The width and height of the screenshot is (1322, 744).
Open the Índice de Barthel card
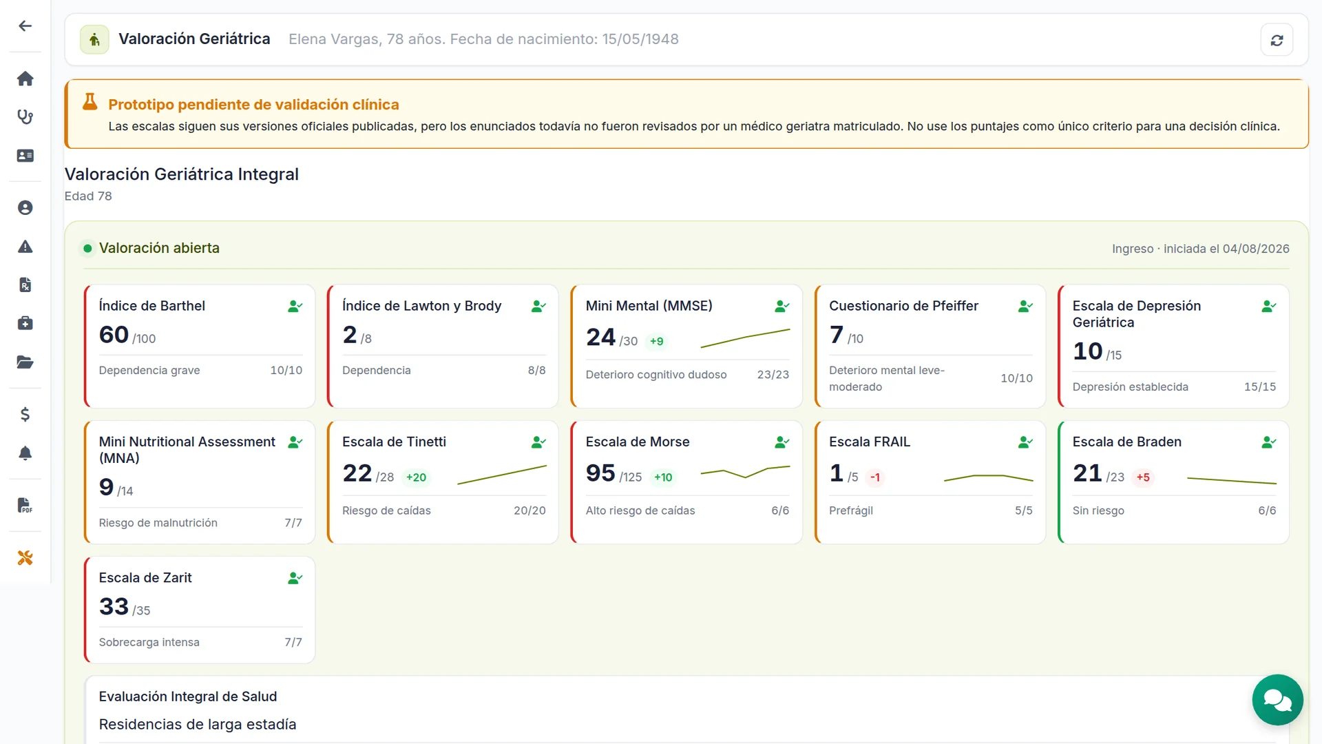[x=200, y=346]
